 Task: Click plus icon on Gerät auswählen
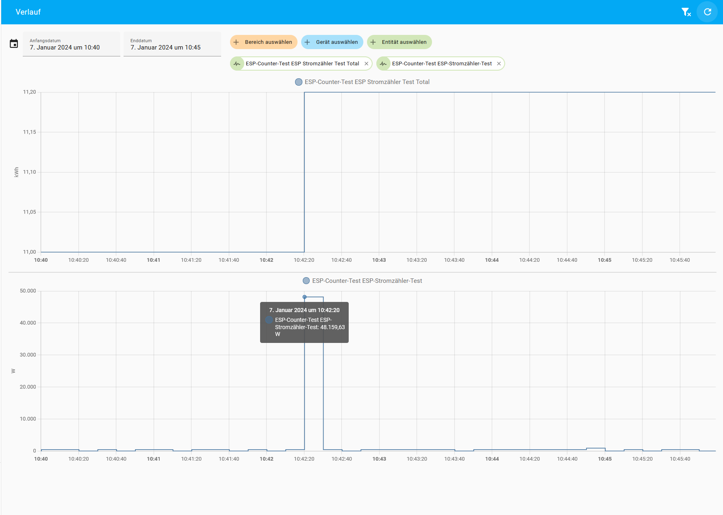[x=307, y=42]
